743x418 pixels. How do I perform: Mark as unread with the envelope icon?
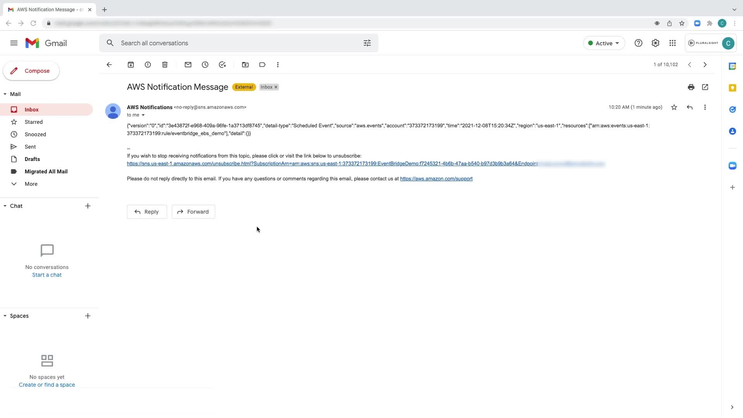(x=188, y=65)
